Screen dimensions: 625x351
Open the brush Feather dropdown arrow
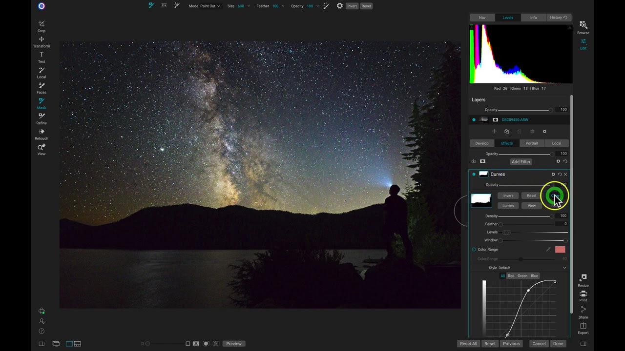[283, 6]
